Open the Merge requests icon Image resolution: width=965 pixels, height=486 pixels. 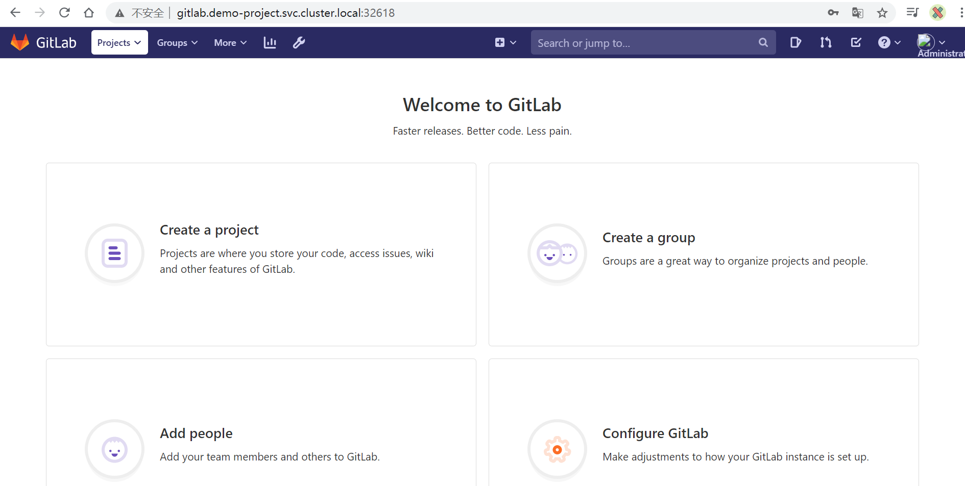826,42
